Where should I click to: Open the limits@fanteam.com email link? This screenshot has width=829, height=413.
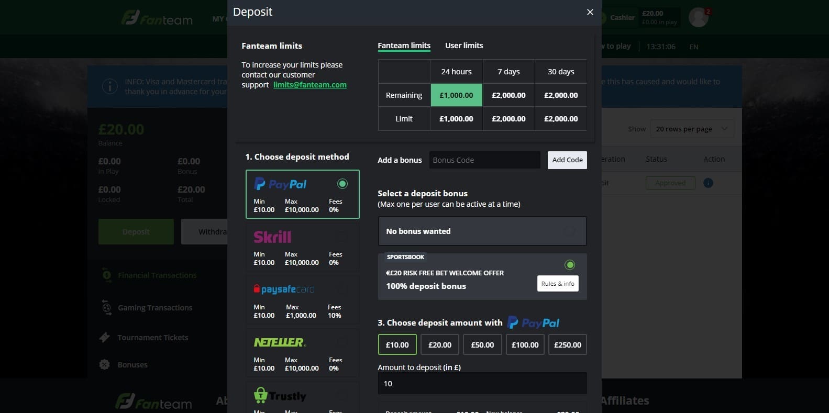(x=310, y=85)
